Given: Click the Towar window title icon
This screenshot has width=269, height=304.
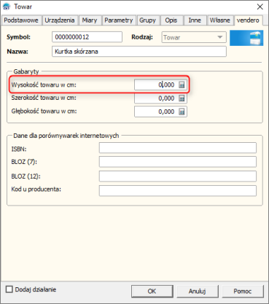Looking at the screenshot, I should [x=7, y=7].
